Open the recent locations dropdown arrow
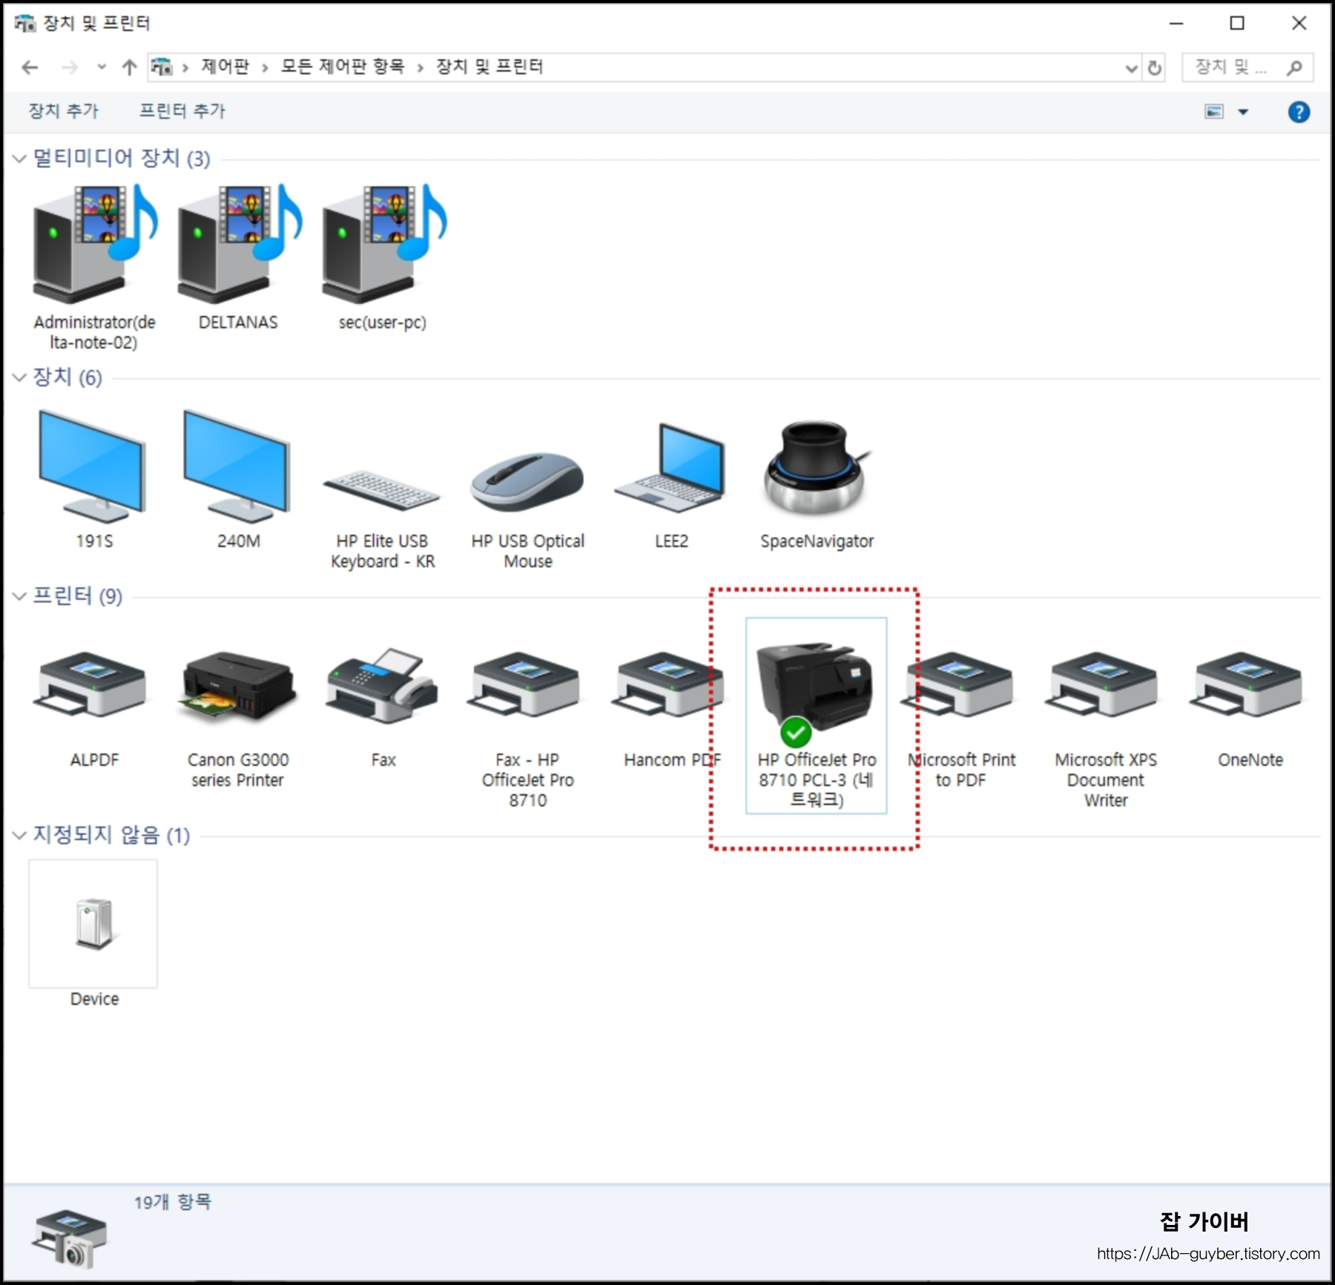1335x1285 pixels. click(102, 67)
